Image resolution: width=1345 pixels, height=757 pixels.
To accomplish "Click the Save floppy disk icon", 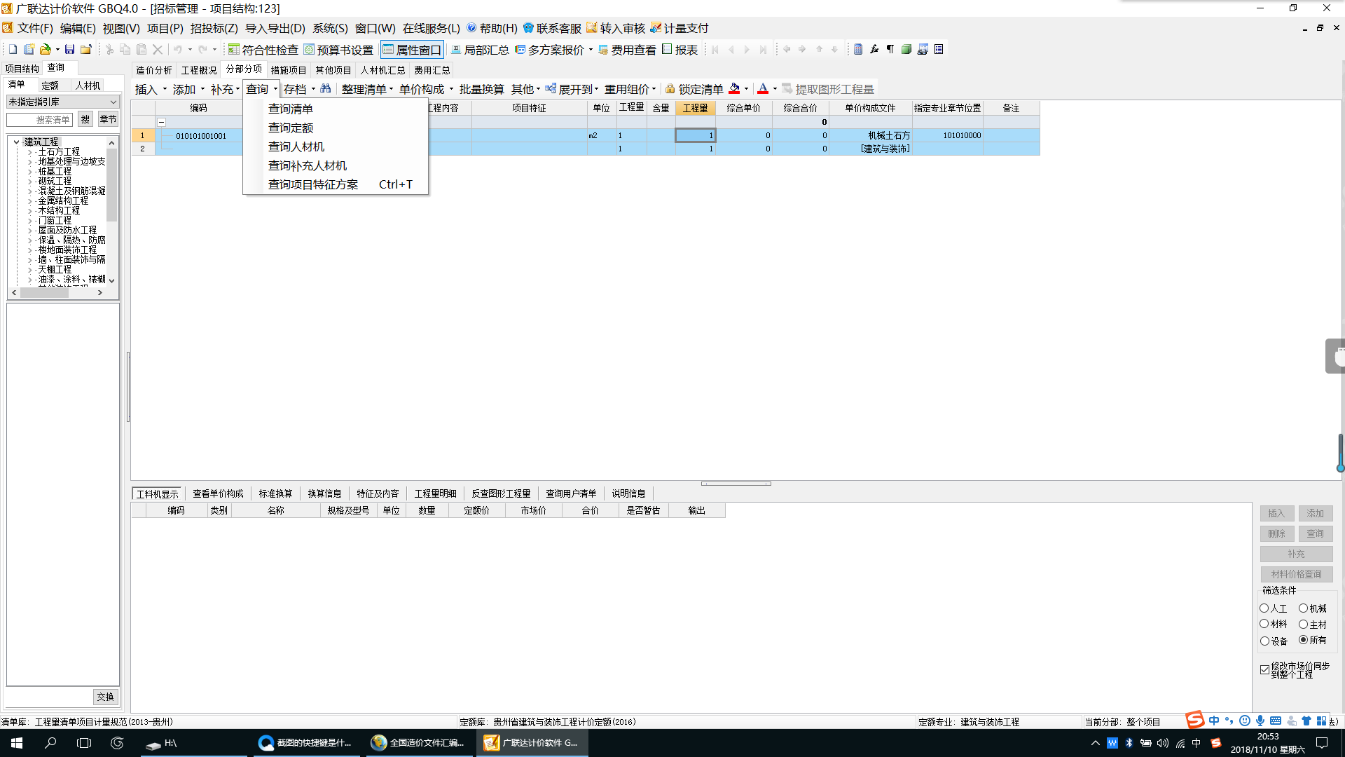I will point(69,49).
